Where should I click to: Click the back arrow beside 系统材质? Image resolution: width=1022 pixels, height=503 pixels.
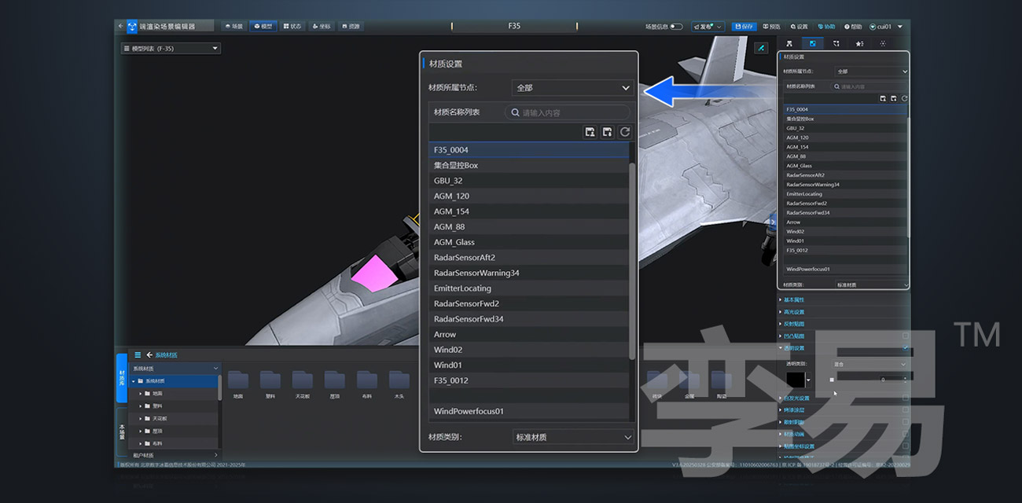coord(149,355)
